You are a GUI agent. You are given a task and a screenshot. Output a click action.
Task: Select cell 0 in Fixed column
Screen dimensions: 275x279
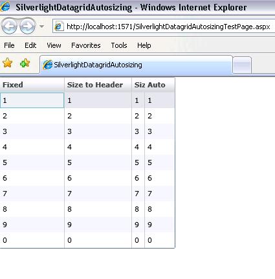[x=32, y=240]
